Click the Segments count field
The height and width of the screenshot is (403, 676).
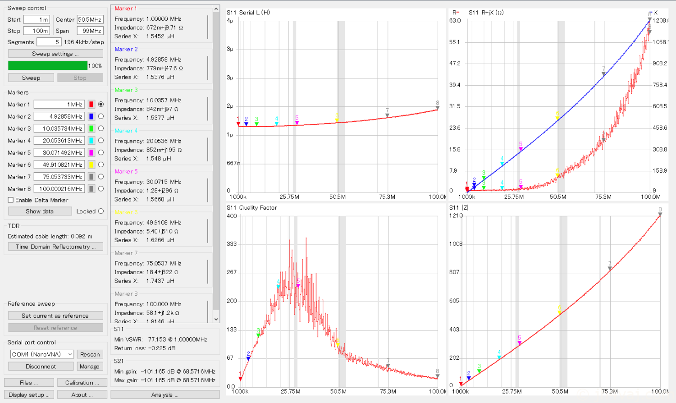pyautogui.click(x=48, y=42)
